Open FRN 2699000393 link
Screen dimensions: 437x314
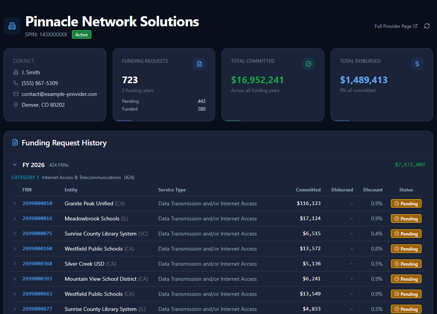pyautogui.click(x=37, y=279)
